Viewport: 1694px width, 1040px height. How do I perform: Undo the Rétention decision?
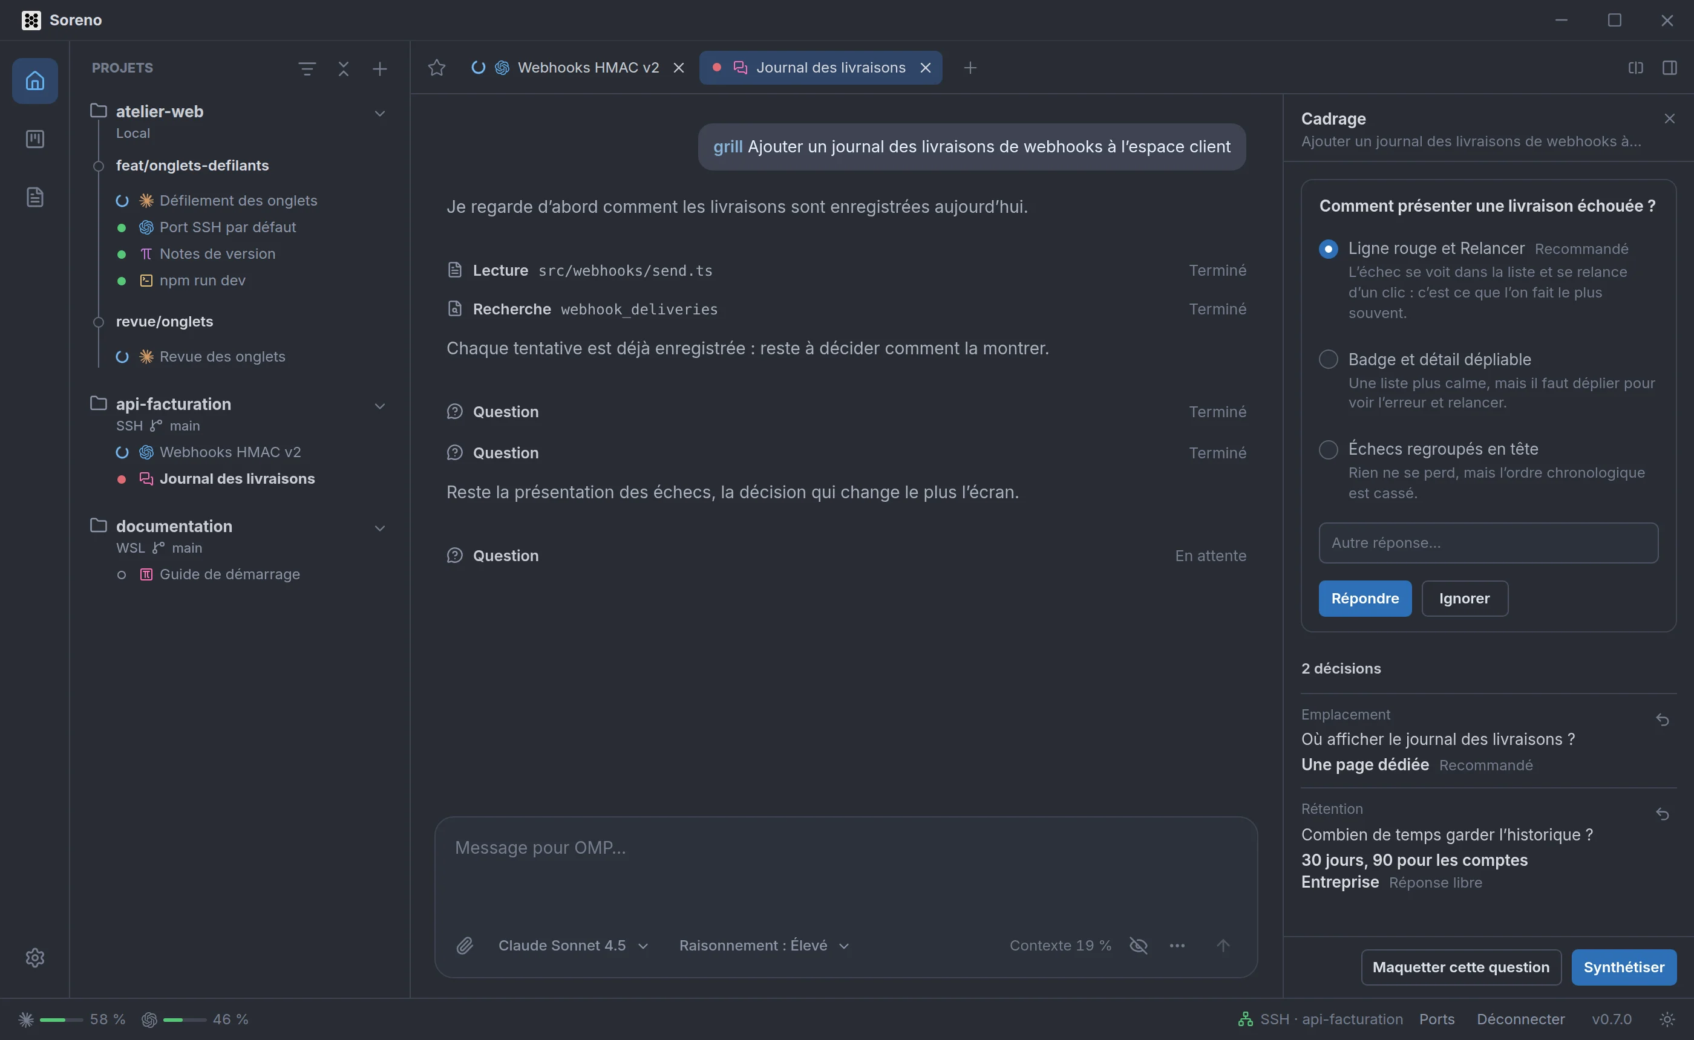click(x=1663, y=814)
